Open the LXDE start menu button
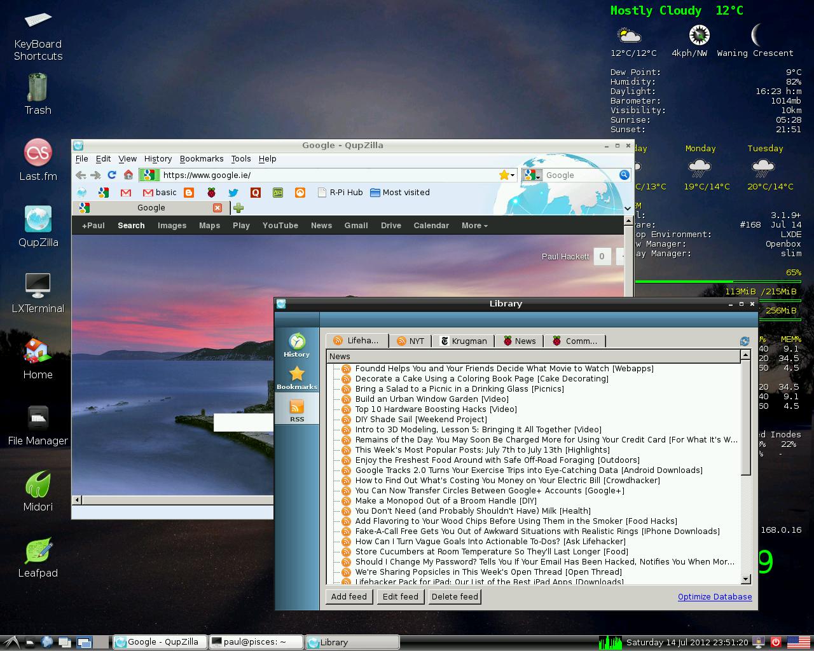The width and height of the screenshot is (814, 651). 11,642
